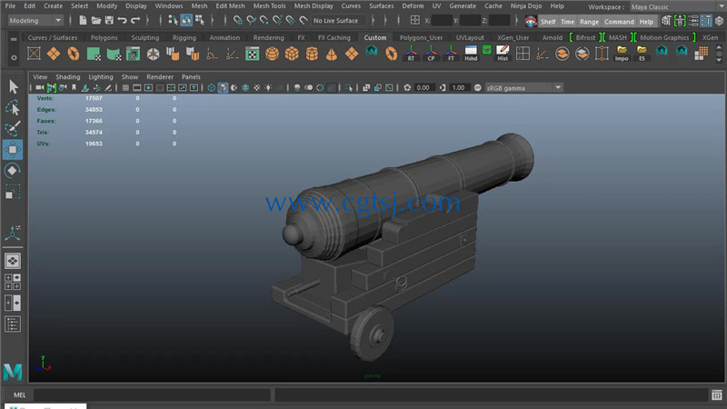Save the scene using the disk icon

point(109,20)
